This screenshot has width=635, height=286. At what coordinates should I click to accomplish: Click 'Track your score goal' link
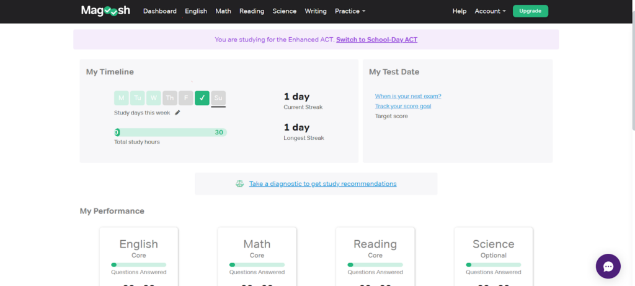pos(403,106)
